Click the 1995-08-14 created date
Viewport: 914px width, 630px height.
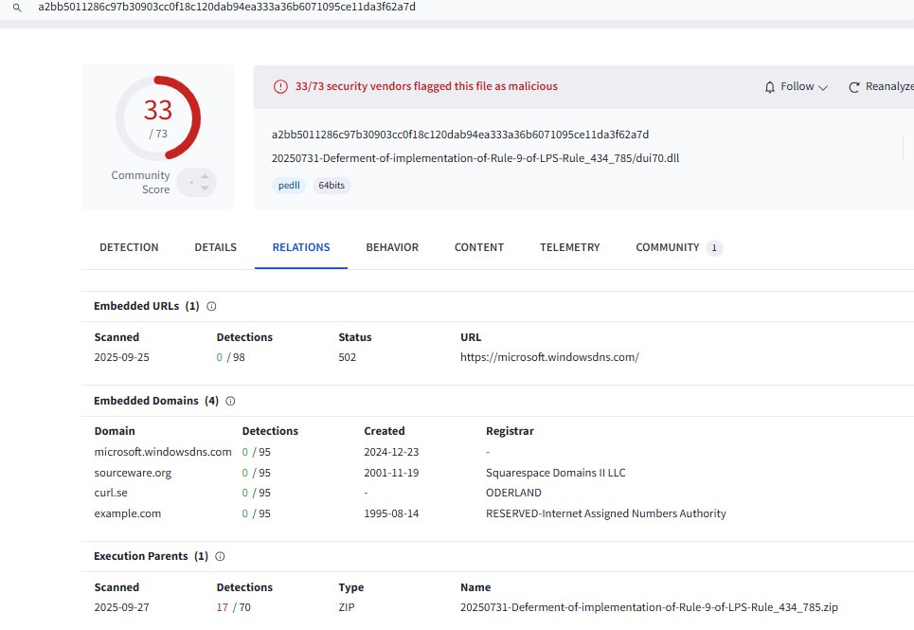[391, 513]
